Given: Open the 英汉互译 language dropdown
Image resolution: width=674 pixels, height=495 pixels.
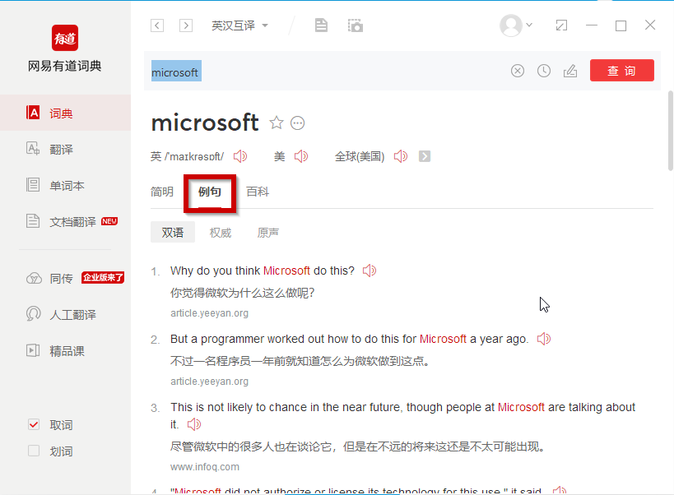Looking at the screenshot, I should (239, 25).
